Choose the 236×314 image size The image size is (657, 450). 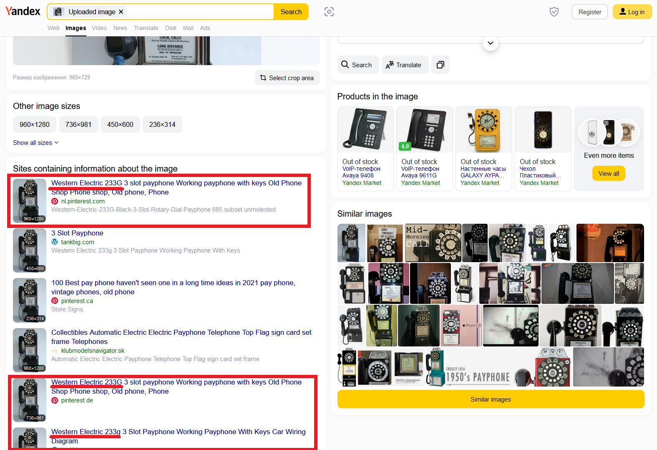tap(162, 124)
